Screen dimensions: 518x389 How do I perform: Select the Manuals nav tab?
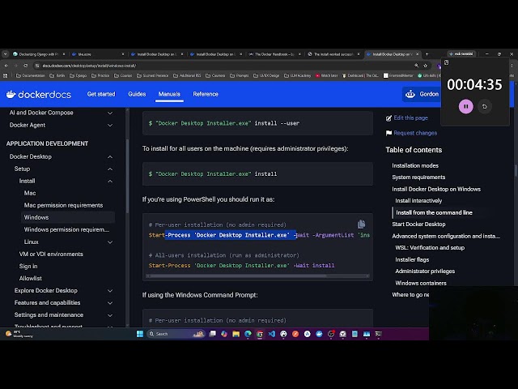[169, 94]
